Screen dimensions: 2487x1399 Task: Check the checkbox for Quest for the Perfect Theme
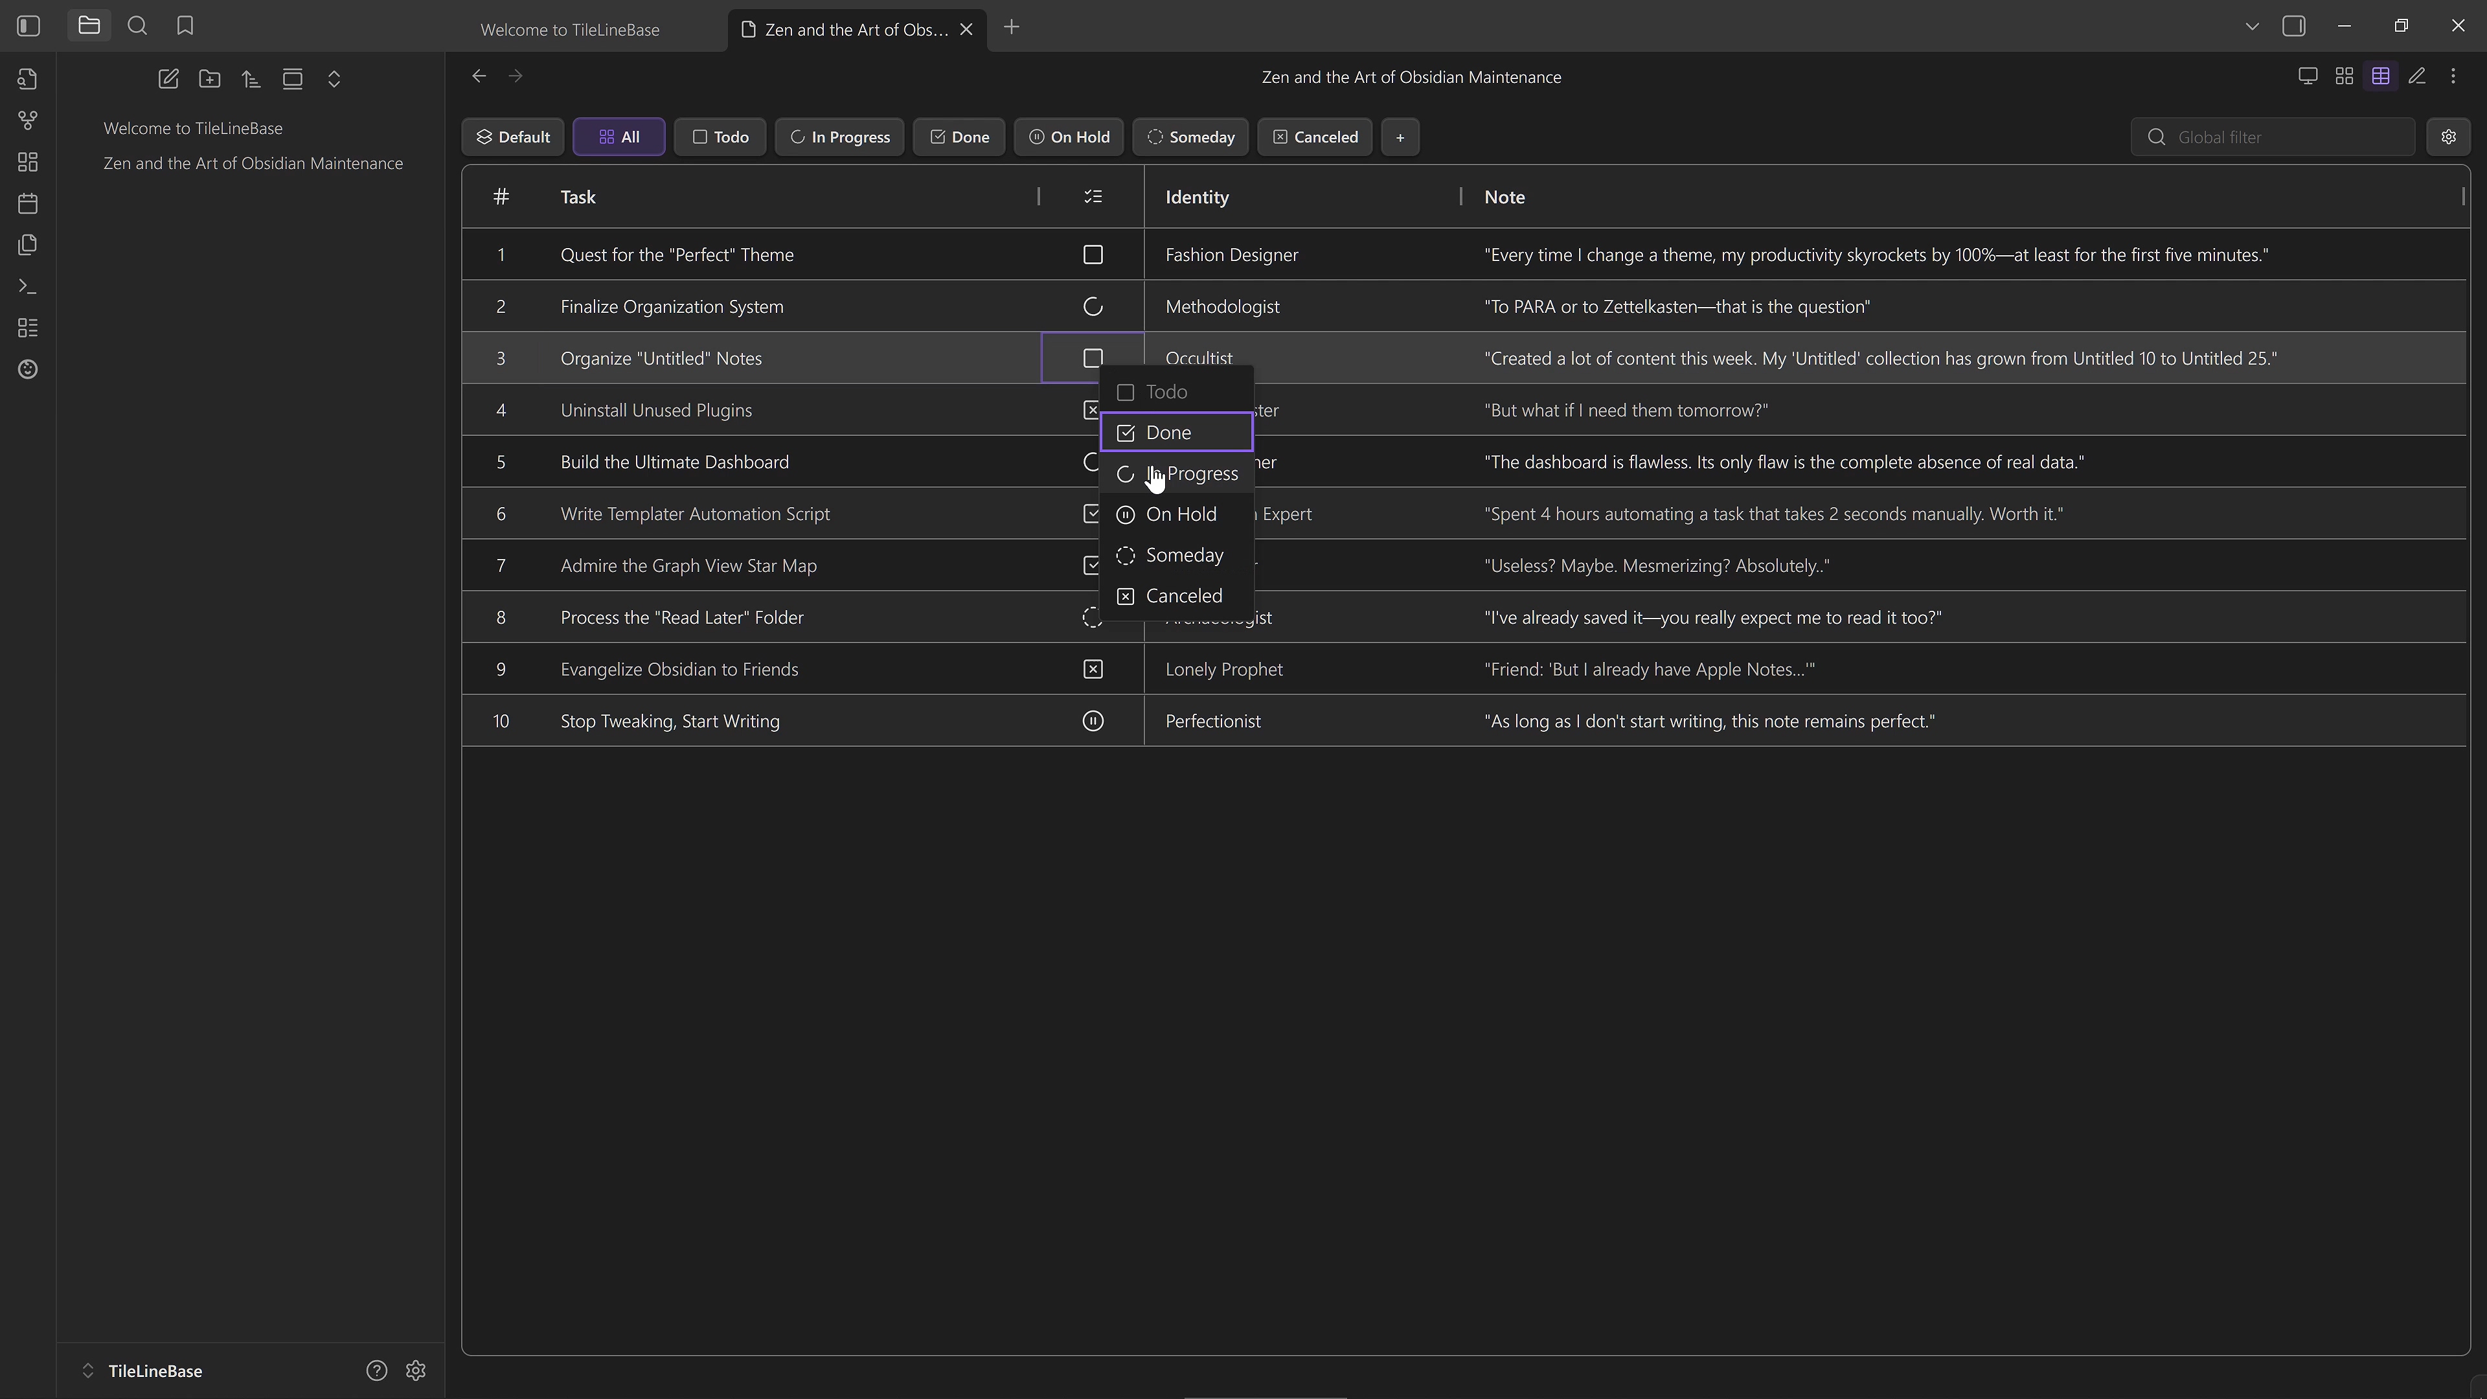[x=1092, y=254]
